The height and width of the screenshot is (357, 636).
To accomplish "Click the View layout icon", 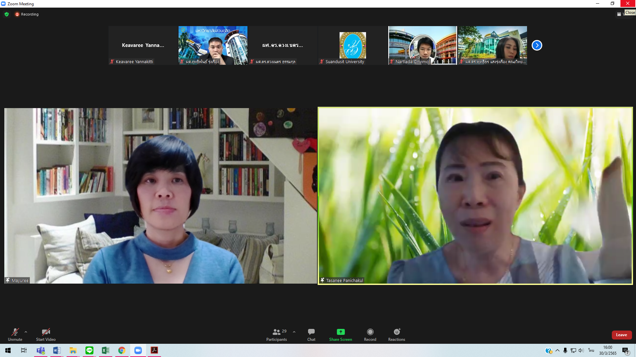I will coord(619,14).
